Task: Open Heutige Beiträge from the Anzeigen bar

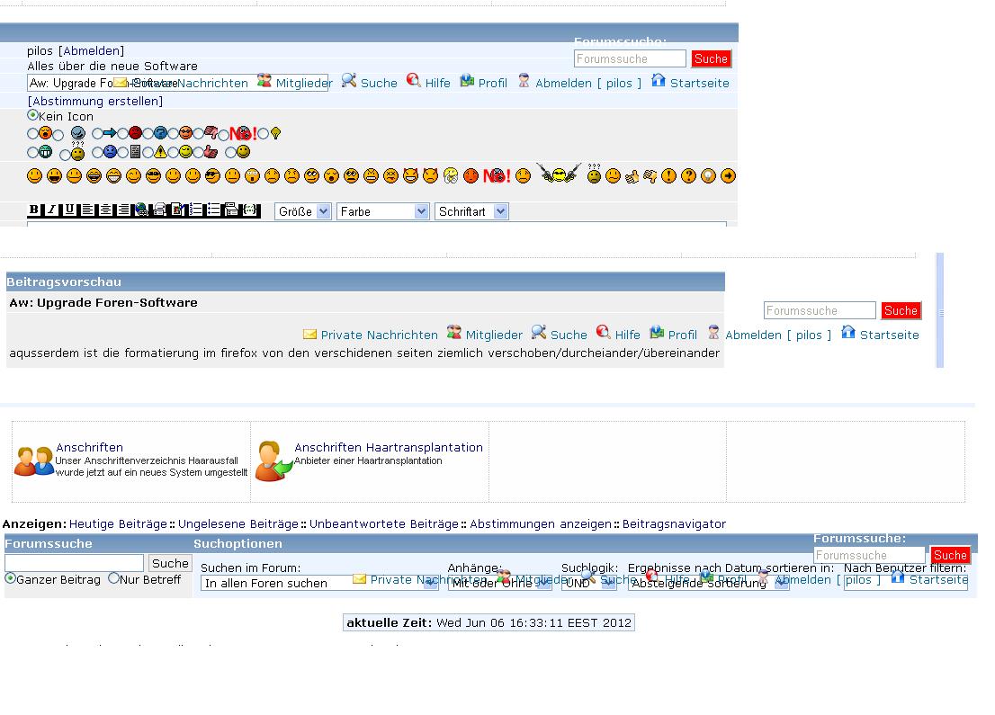Action: click(x=118, y=523)
